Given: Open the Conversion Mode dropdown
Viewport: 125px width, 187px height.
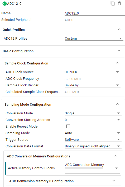Looking at the screenshot, I should click(93, 113).
